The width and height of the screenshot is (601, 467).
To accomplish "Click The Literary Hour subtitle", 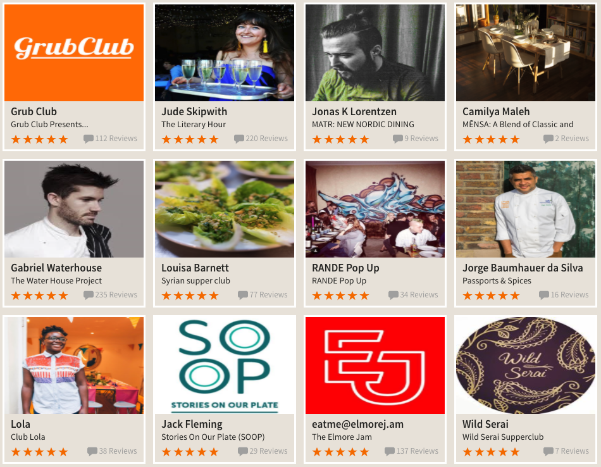I will [194, 124].
